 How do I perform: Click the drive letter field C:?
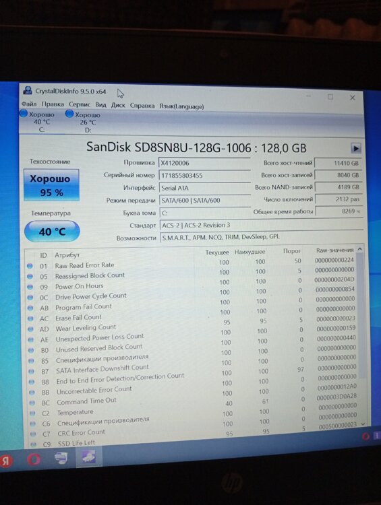pos(205,213)
